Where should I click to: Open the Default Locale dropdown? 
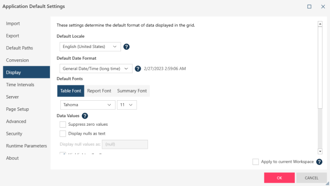click(90, 47)
